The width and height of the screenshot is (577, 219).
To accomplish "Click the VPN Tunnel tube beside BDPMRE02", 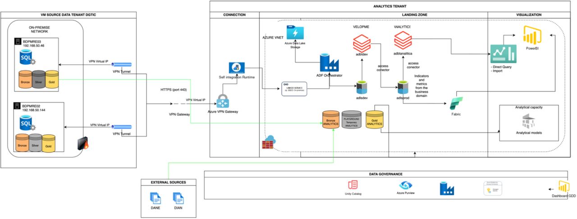I will (122, 127).
